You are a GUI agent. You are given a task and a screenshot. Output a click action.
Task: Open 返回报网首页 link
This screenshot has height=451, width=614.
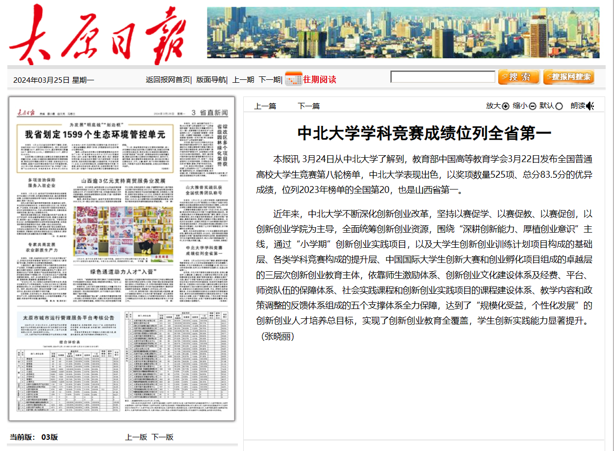168,80
